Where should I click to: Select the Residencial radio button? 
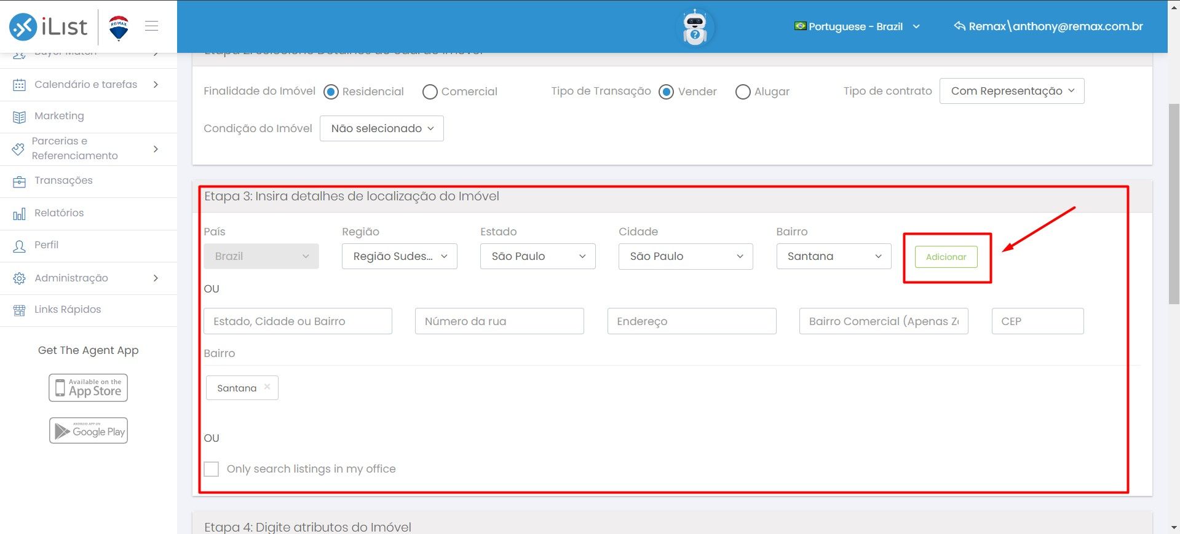[x=331, y=92]
